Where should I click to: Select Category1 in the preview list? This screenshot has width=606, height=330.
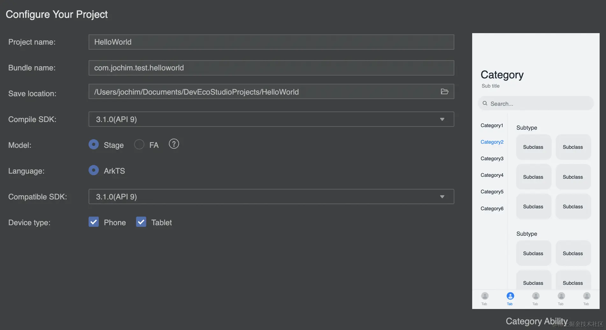(x=492, y=126)
